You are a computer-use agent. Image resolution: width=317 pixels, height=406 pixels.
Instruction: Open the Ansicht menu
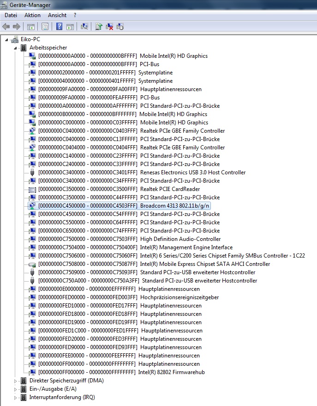pos(57,15)
